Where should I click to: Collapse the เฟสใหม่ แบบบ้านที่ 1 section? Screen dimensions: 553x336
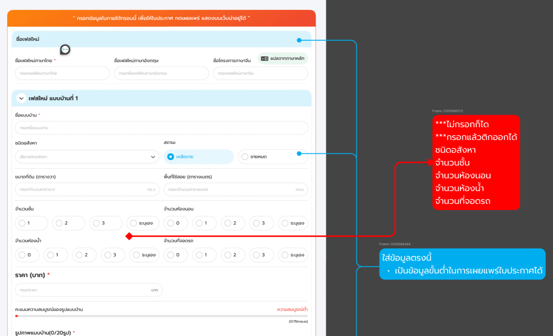click(22, 98)
